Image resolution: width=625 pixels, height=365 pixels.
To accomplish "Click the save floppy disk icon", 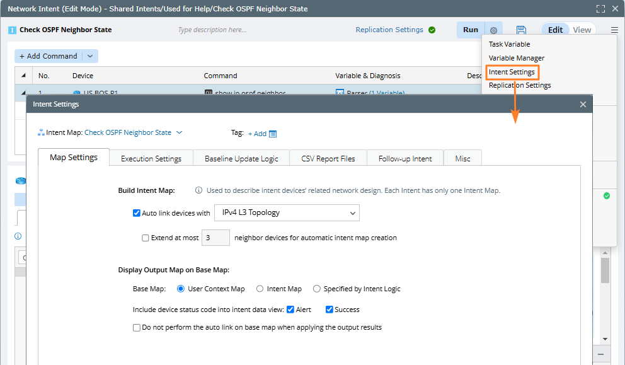I will coord(521,30).
